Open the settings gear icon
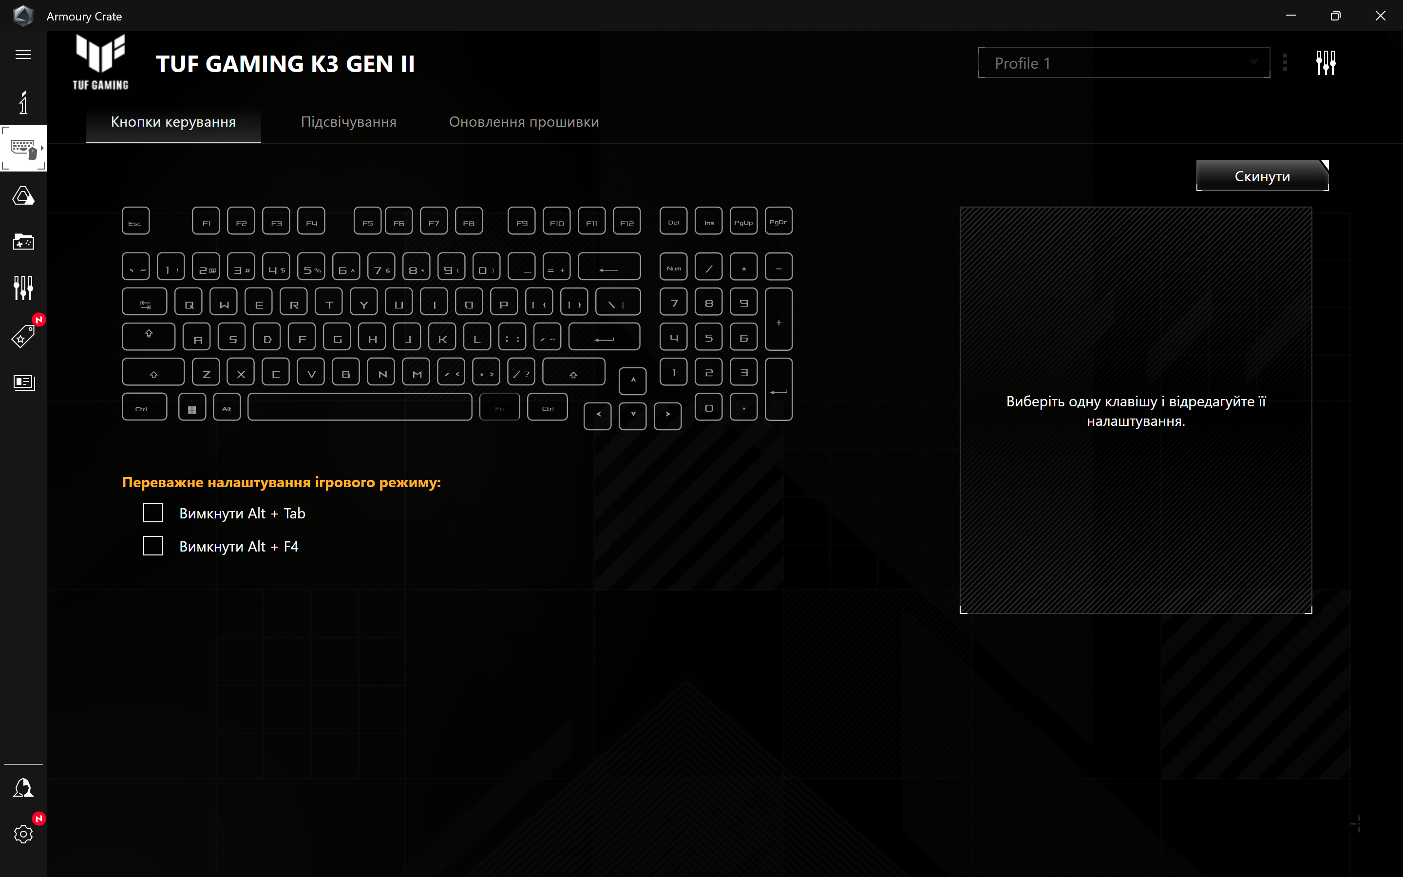Image resolution: width=1403 pixels, height=877 pixels. (x=23, y=834)
